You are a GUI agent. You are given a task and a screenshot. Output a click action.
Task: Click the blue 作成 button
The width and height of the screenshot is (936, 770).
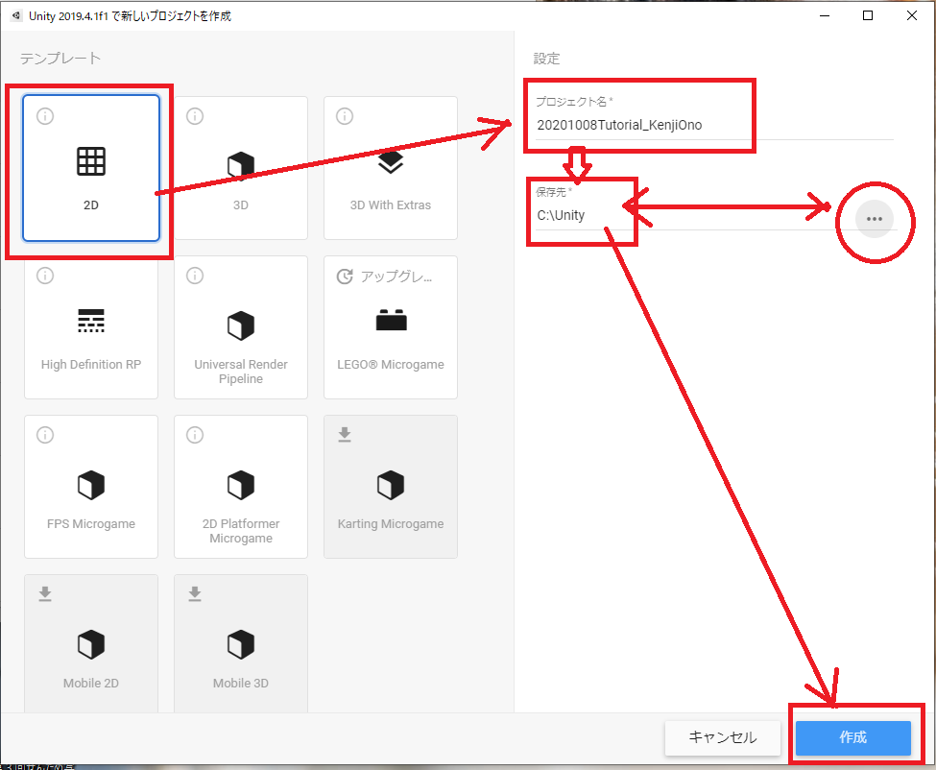click(x=853, y=737)
